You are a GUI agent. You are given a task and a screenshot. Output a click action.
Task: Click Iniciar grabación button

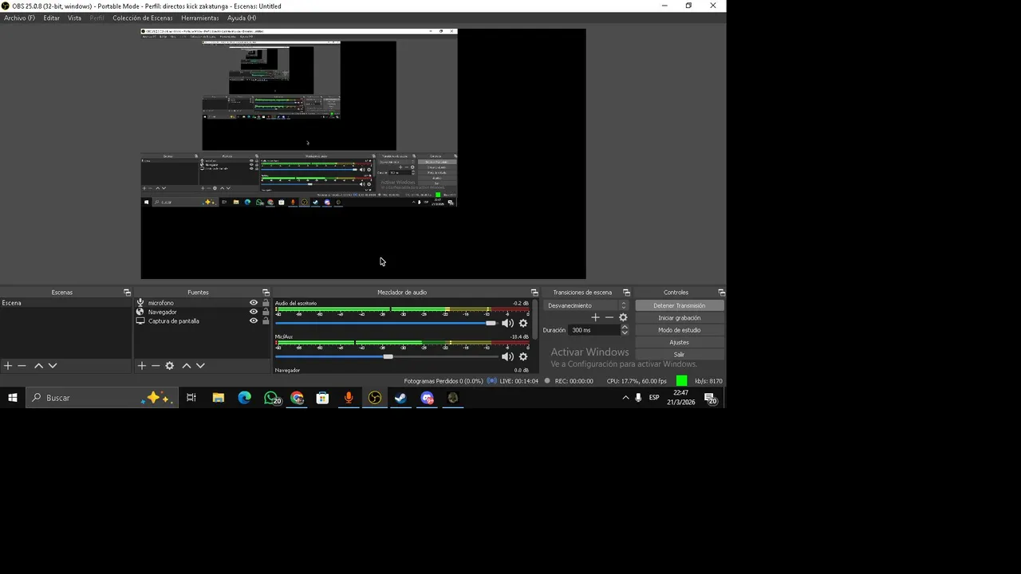click(680, 317)
